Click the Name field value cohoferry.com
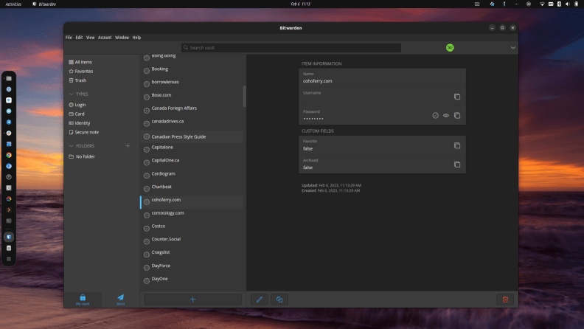The image size is (584, 329). [317, 81]
